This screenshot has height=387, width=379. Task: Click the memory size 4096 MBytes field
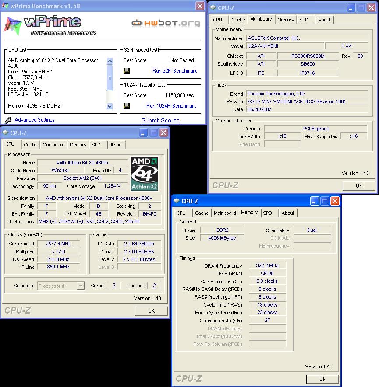[x=222, y=238]
